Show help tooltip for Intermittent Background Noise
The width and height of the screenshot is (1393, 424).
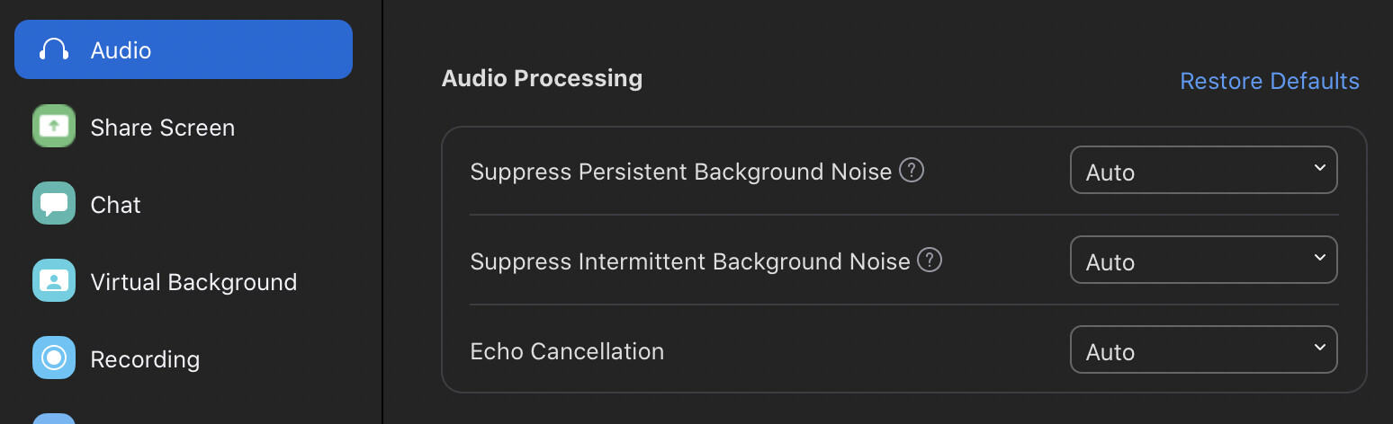point(930,261)
